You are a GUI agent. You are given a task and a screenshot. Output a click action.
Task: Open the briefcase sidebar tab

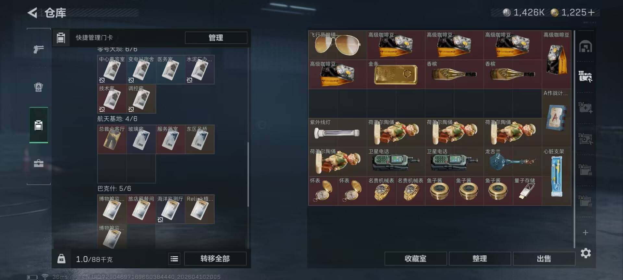click(x=39, y=163)
